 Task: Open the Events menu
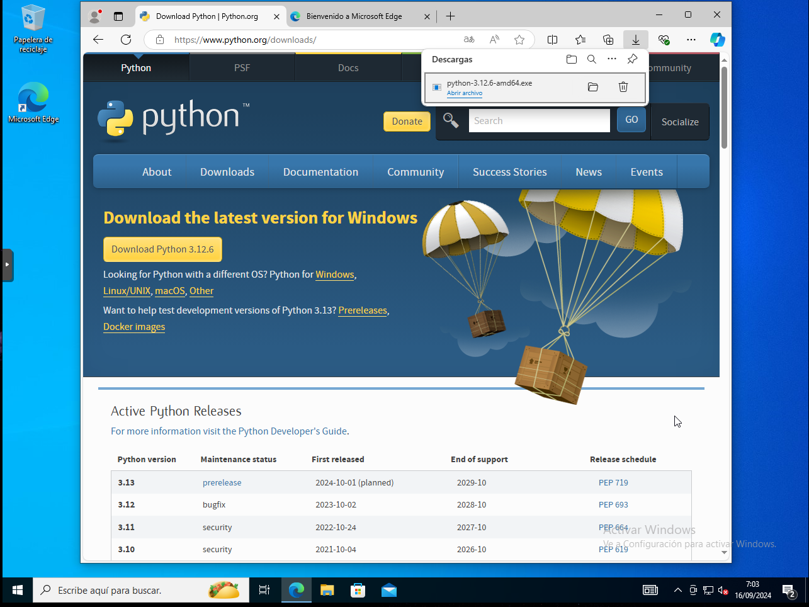click(x=647, y=172)
